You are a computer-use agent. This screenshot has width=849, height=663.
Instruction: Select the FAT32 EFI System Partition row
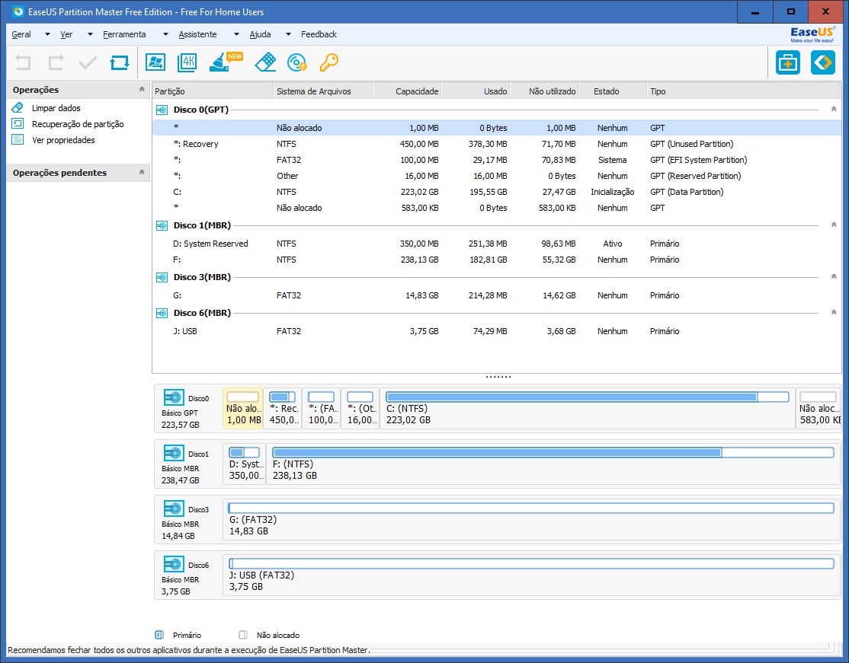(x=496, y=160)
